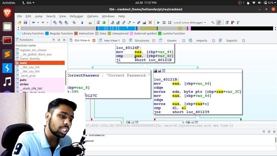Click the cmp eax instruction line
This screenshot has height=156, width=277.
click(145, 56)
